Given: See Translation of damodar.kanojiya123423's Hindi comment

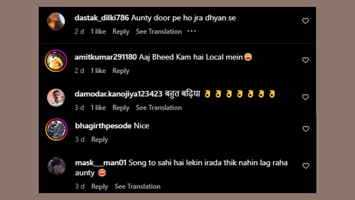Looking at the screenshot, I should click(x=159, y=108).
